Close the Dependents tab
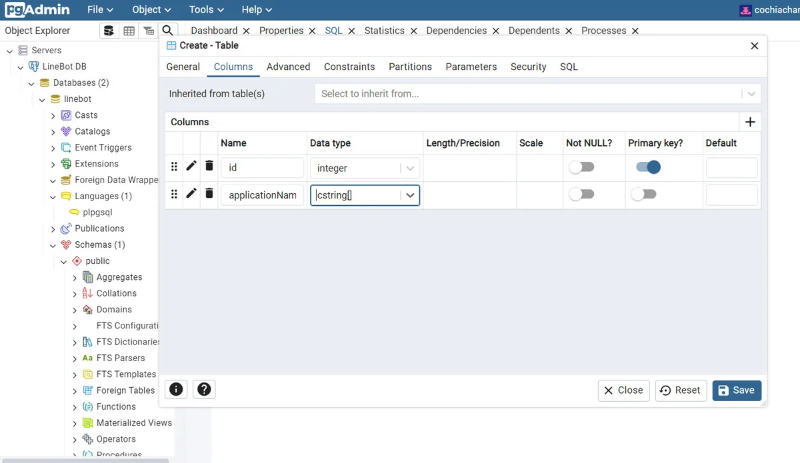800x463 pixels. coord(569,31)
